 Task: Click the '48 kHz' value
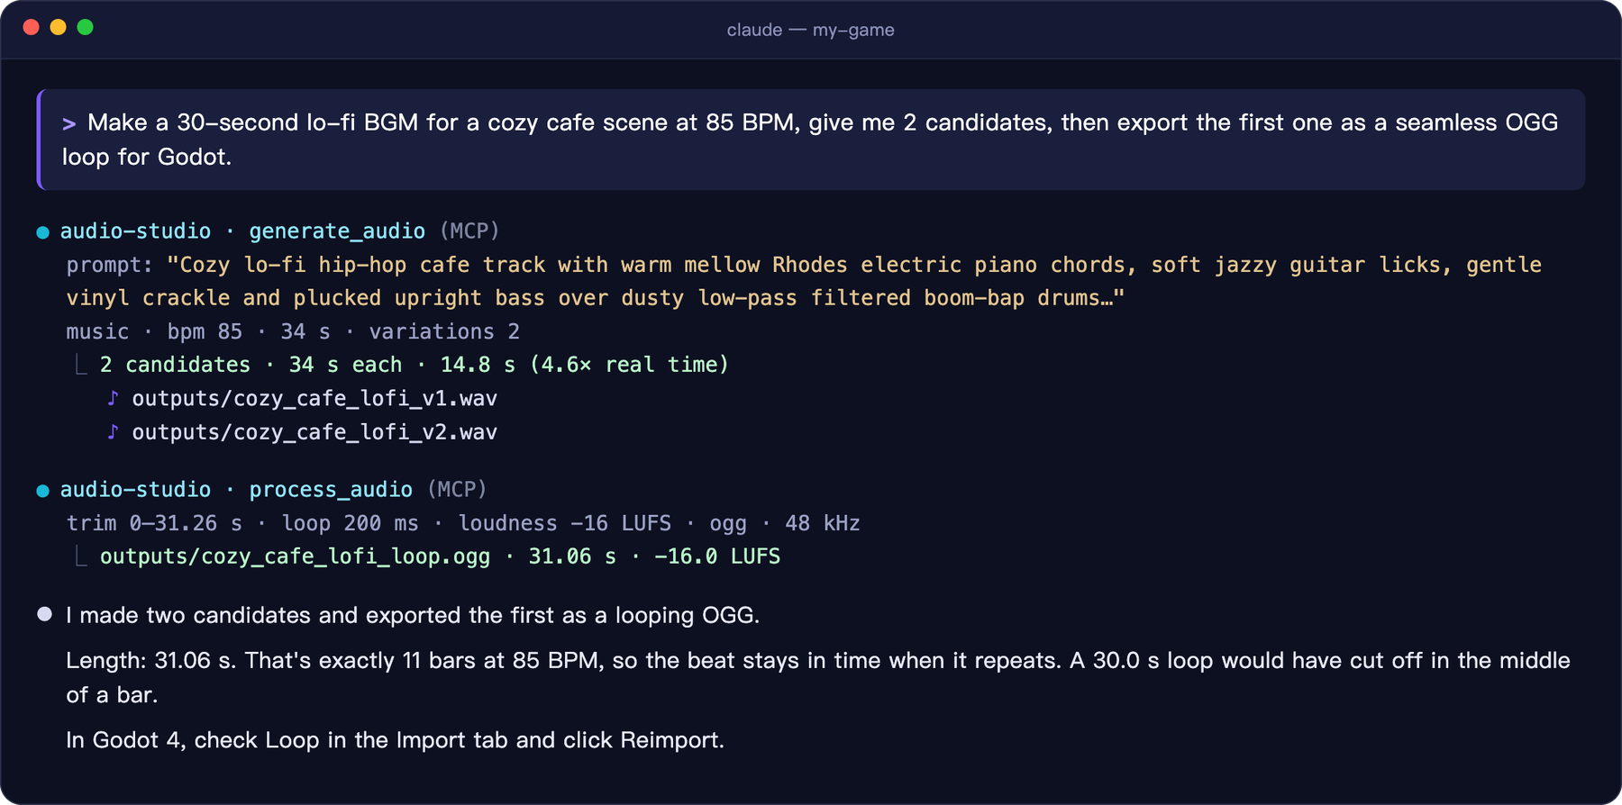coord(823,523)
